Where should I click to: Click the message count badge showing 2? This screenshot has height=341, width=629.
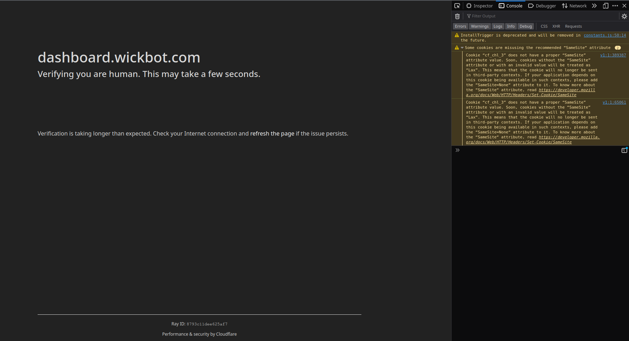pyautogui.click(x=618, y=48)
